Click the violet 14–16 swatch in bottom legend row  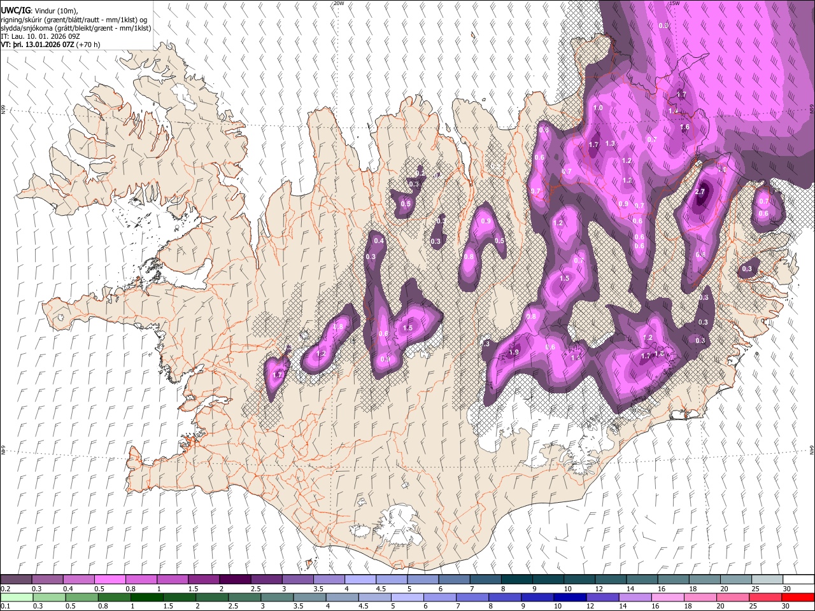point(635,597)
